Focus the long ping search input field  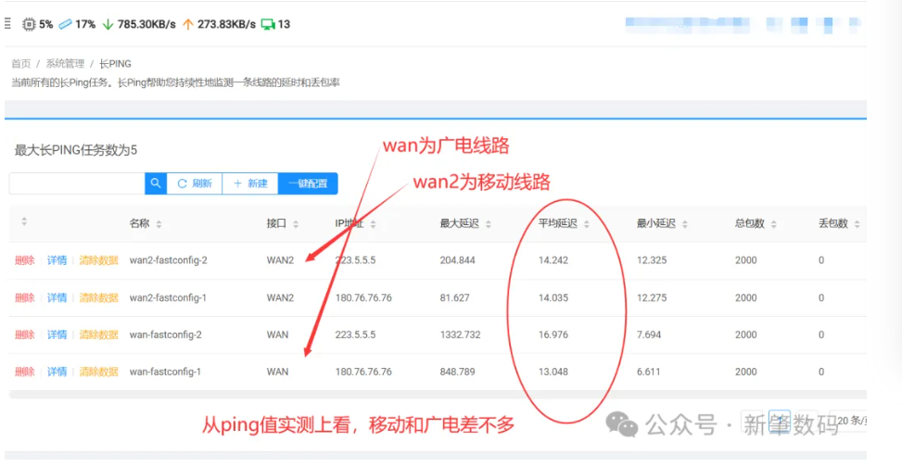pos(77,183)
